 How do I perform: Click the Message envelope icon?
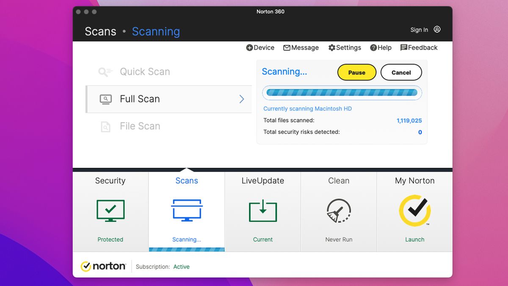(x=287, y=47)
